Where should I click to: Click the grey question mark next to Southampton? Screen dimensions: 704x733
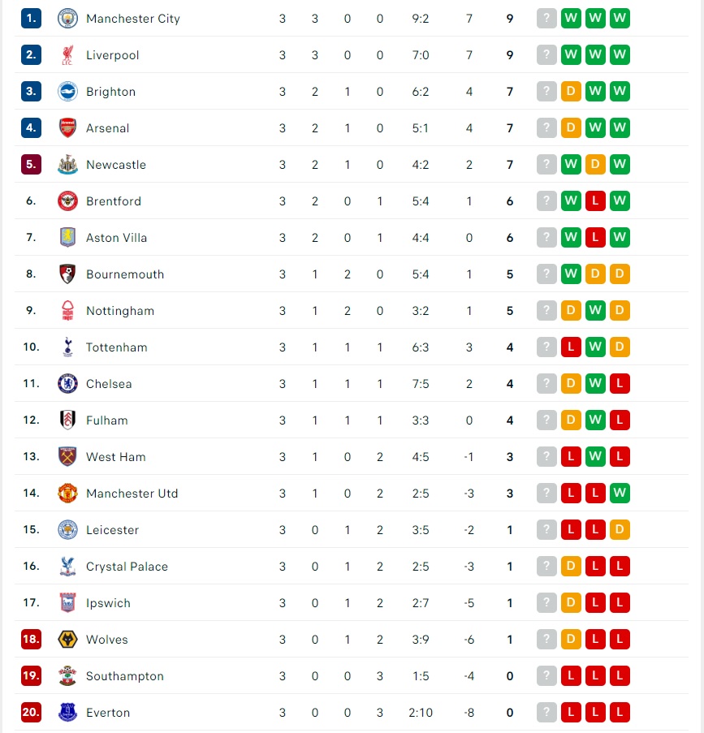pos(546,676)
